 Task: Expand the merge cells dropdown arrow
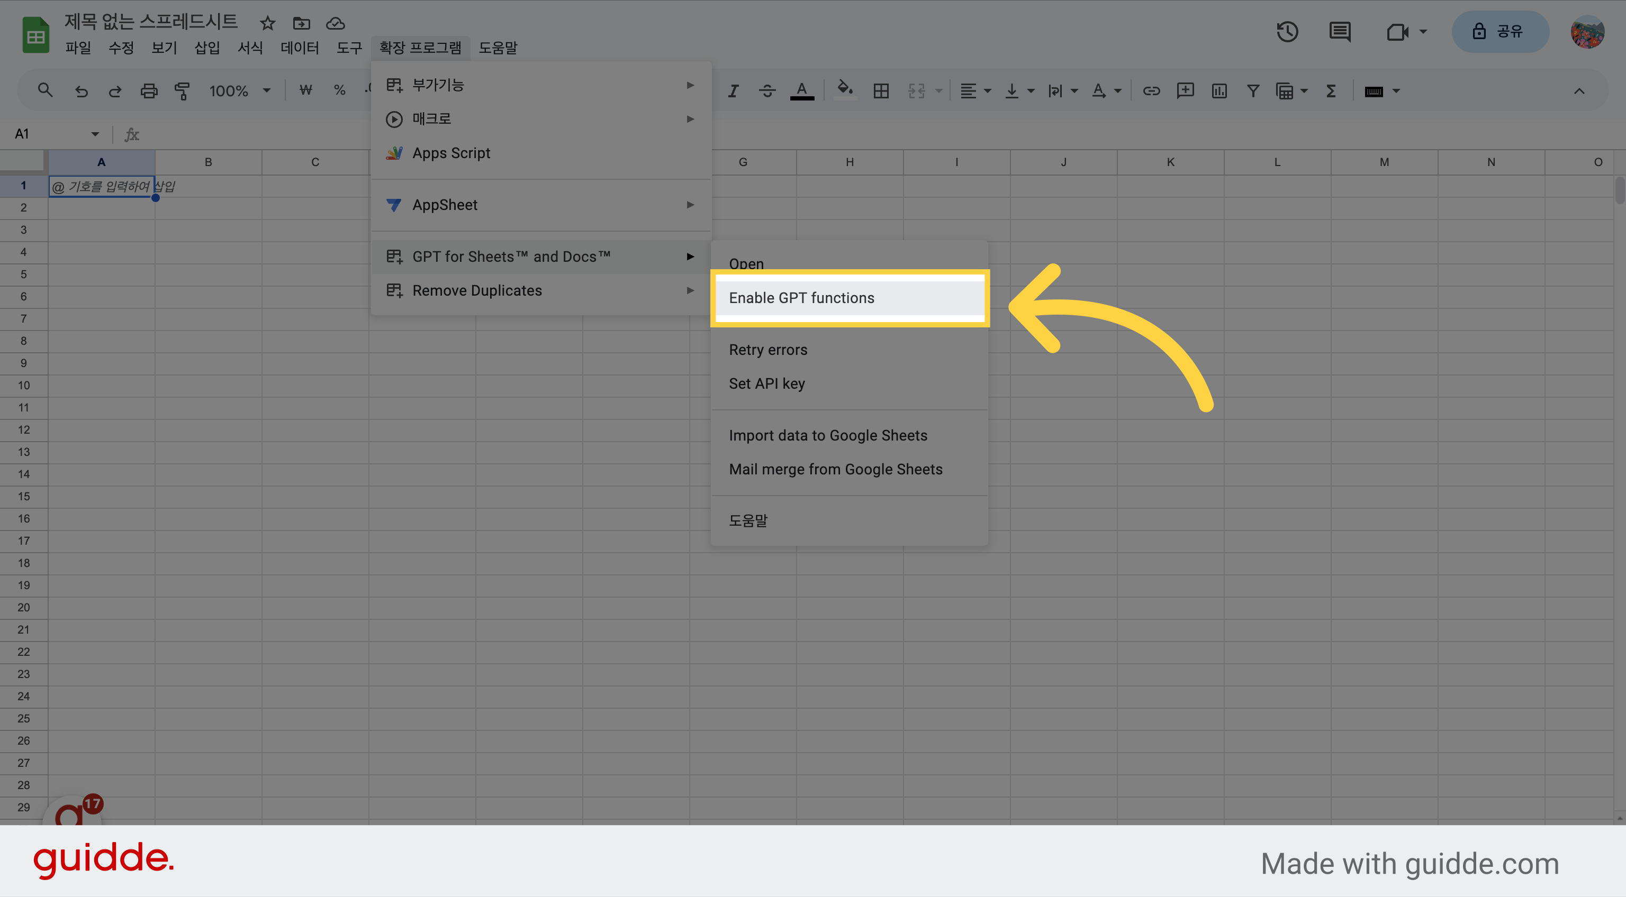click(940, 91)
